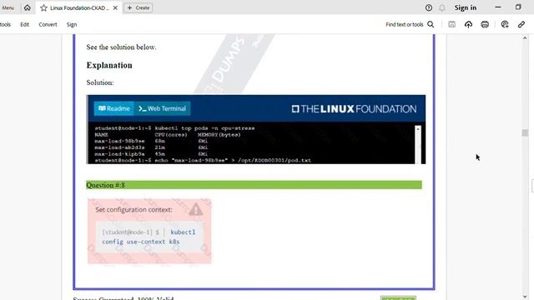The image size is (534, 300).
Task: Click the warning triangle icon in the pink box
Action: click(196, 209)
